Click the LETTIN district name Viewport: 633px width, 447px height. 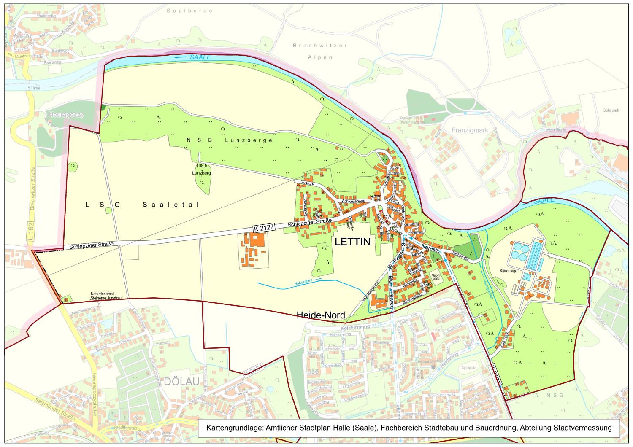click(352, 242)
